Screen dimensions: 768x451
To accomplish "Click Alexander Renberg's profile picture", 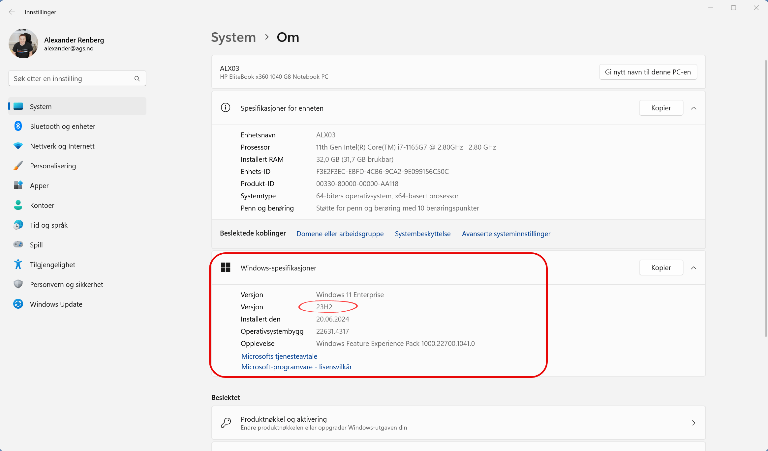I will pyautogui.click(x=23, y=43).
